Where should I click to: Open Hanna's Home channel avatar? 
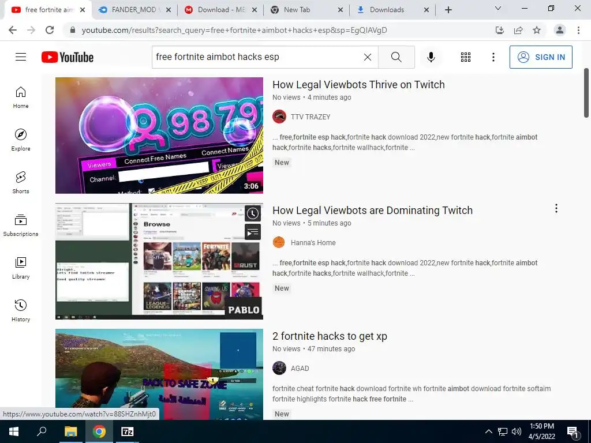click(279, 243)
